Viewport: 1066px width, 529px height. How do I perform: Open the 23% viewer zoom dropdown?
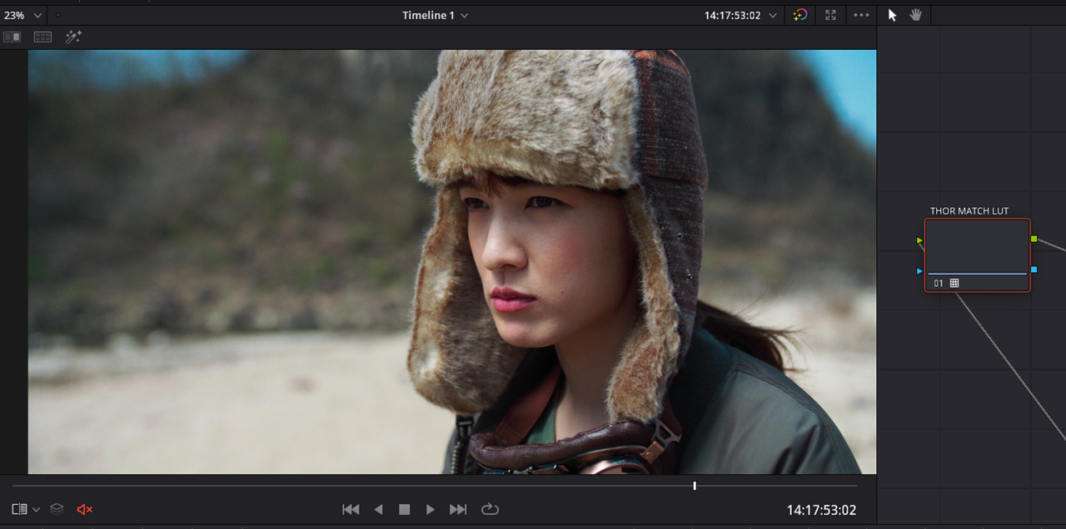click(22, 15)
